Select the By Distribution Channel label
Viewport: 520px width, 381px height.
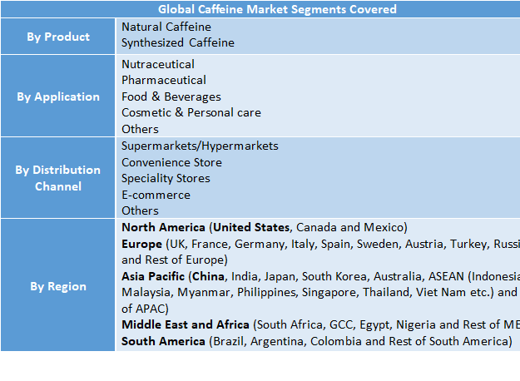(58, 178)
